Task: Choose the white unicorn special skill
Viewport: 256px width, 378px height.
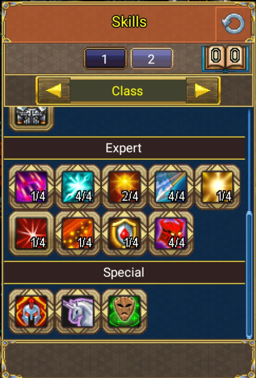Action: [x=78, y=311]
